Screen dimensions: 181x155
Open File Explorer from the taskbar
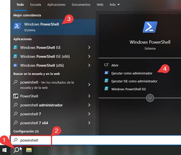tap(29, 150)
